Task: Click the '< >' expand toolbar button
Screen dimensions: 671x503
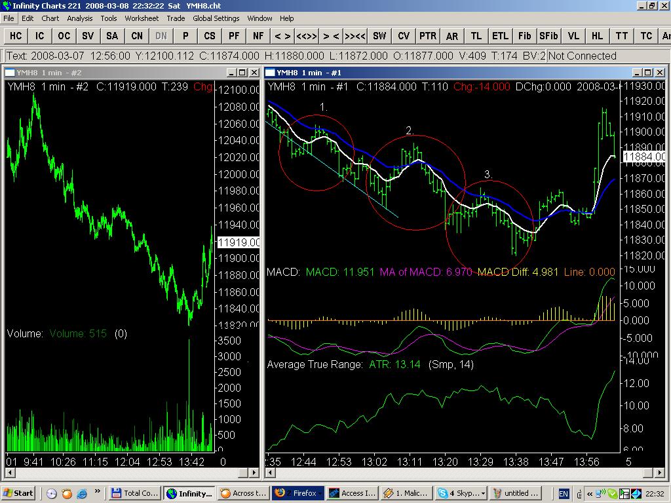Action: [x=282, y=36]
